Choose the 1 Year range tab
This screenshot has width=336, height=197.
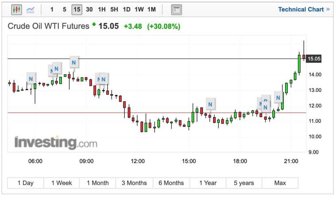point(208,183)
